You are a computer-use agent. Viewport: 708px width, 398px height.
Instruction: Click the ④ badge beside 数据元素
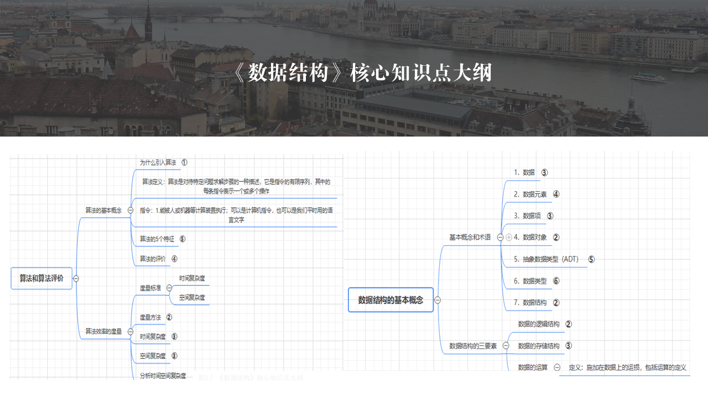pos(556,194)
